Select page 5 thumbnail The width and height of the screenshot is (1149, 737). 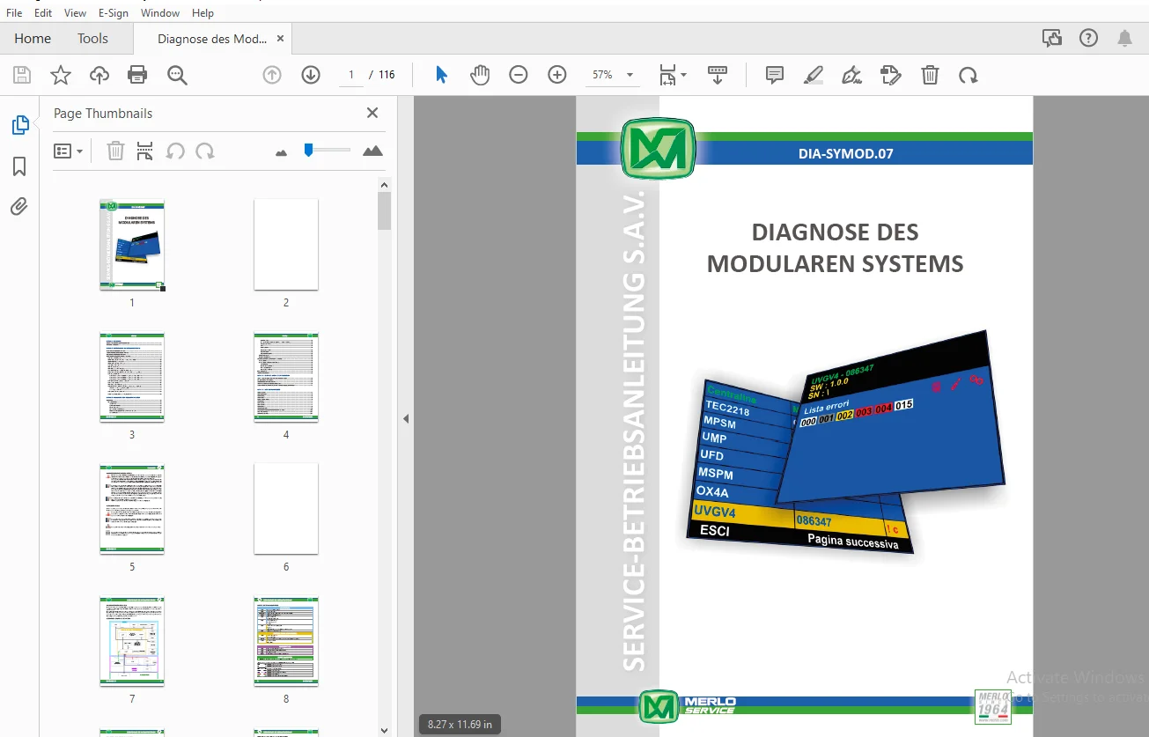pos(132,509)
